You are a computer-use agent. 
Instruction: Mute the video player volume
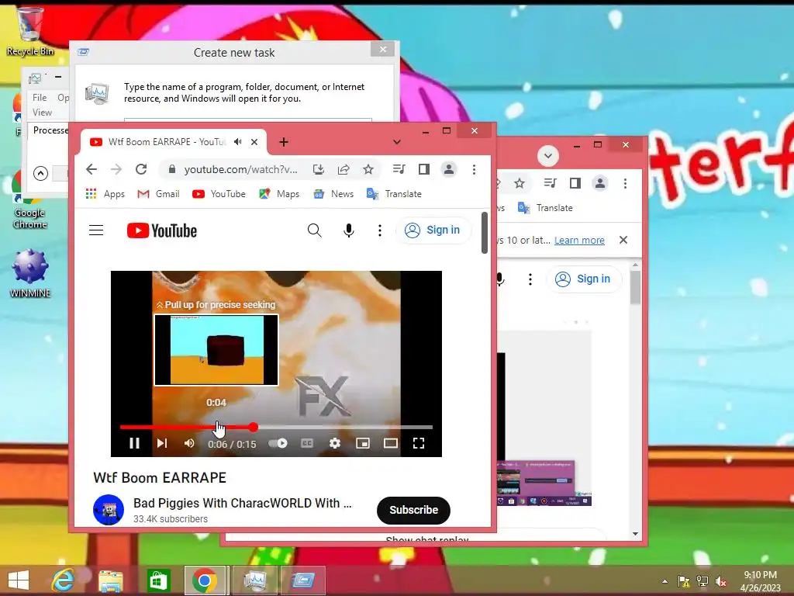point(189,443)
